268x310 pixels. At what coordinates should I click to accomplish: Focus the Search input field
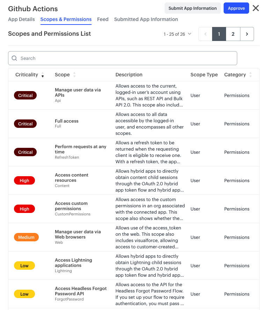122,58
